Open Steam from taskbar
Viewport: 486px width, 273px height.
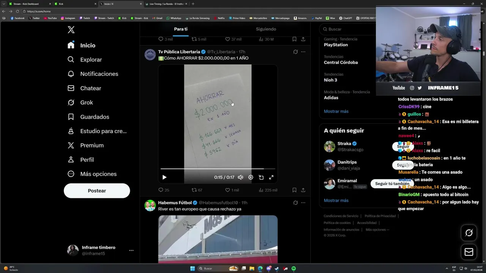pos(277,268)
